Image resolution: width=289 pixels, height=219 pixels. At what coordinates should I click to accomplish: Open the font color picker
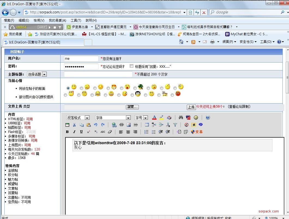click(x=154, y=117)
